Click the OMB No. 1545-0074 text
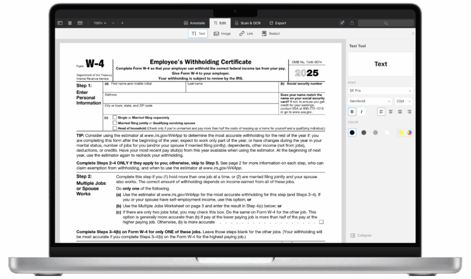 [x=307, y=62]
